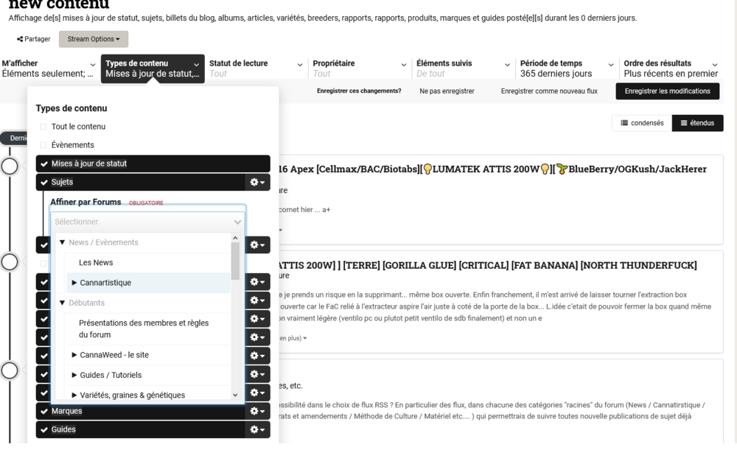Open gear settings for Marques
The height and width of the screenshot is (450, 737).
coord(257,411)
